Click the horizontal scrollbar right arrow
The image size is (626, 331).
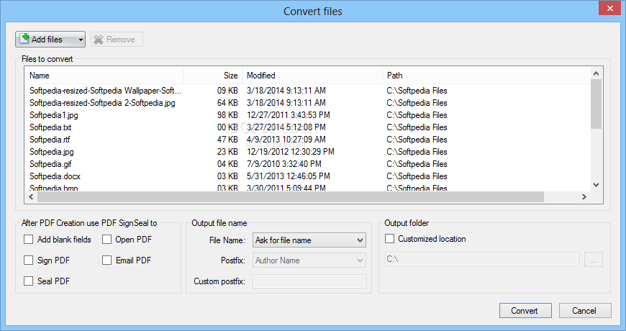click(x=585, y=196)
